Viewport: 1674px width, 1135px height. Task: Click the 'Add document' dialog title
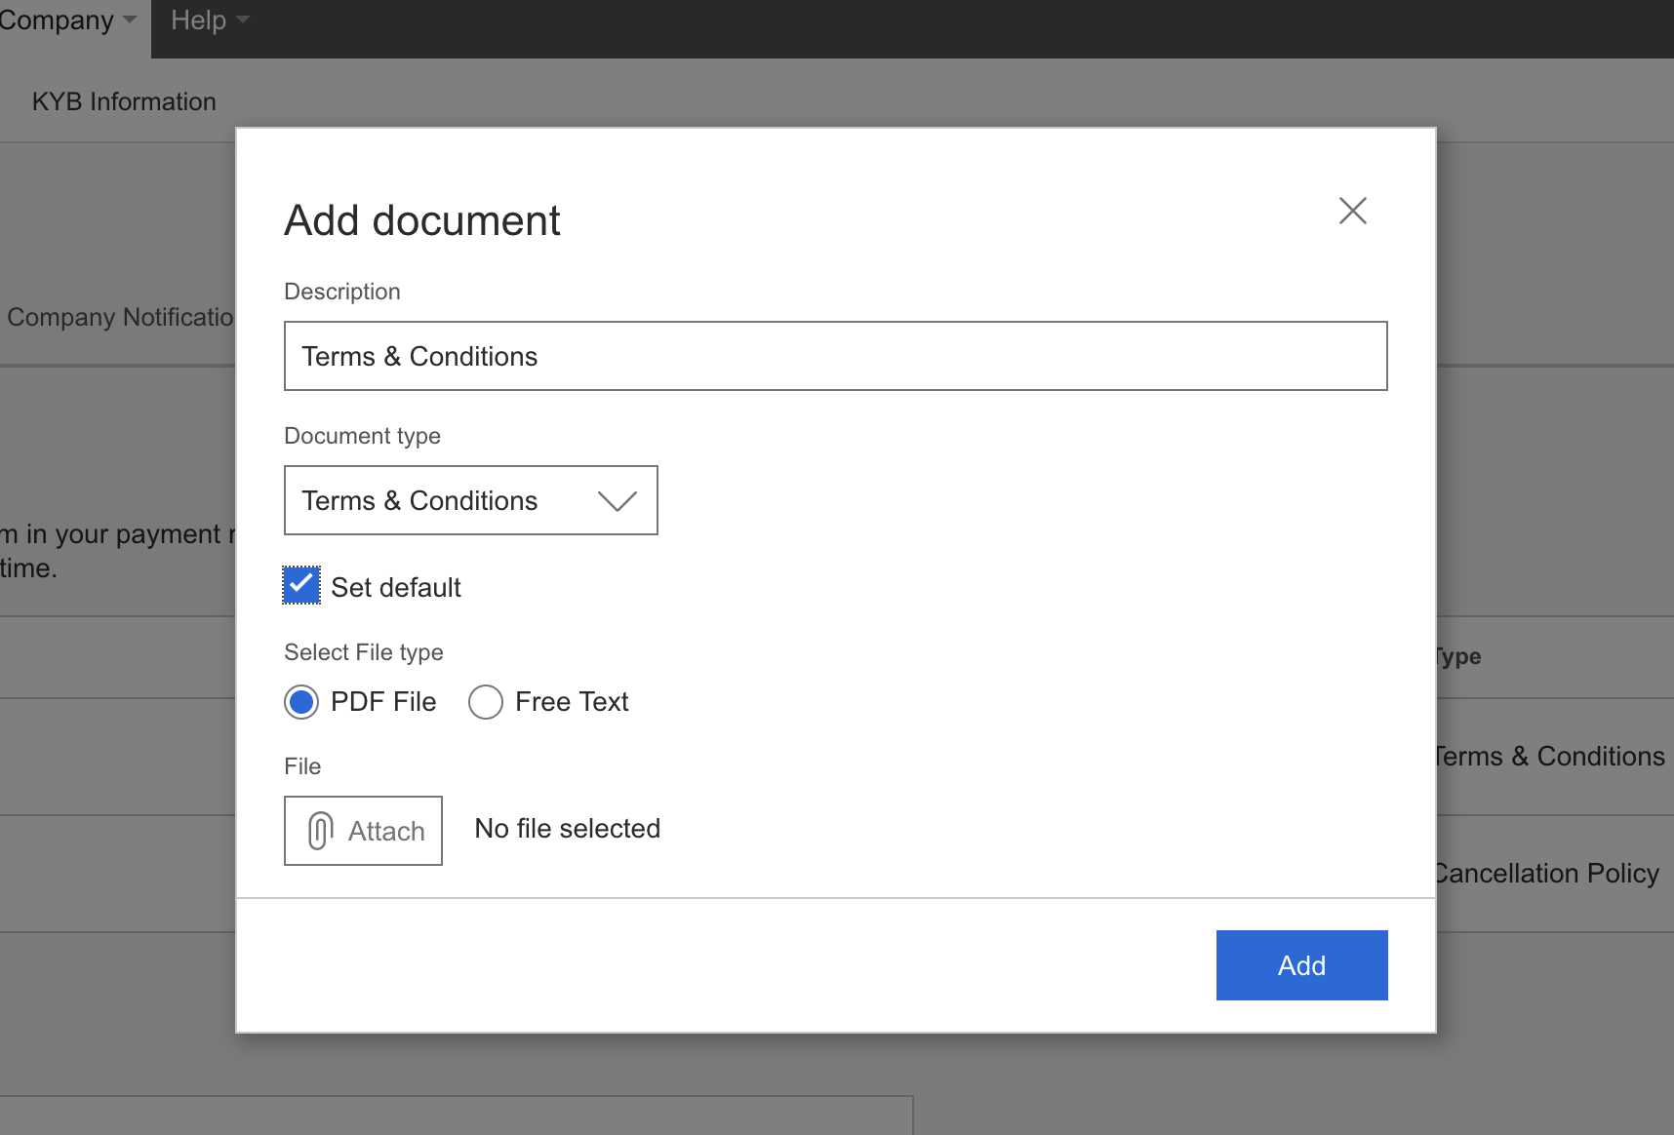click(x=421, y=220)
